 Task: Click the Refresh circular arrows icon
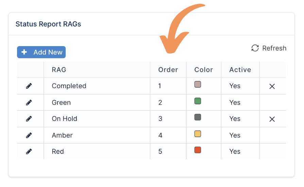[x=255, y=48]
